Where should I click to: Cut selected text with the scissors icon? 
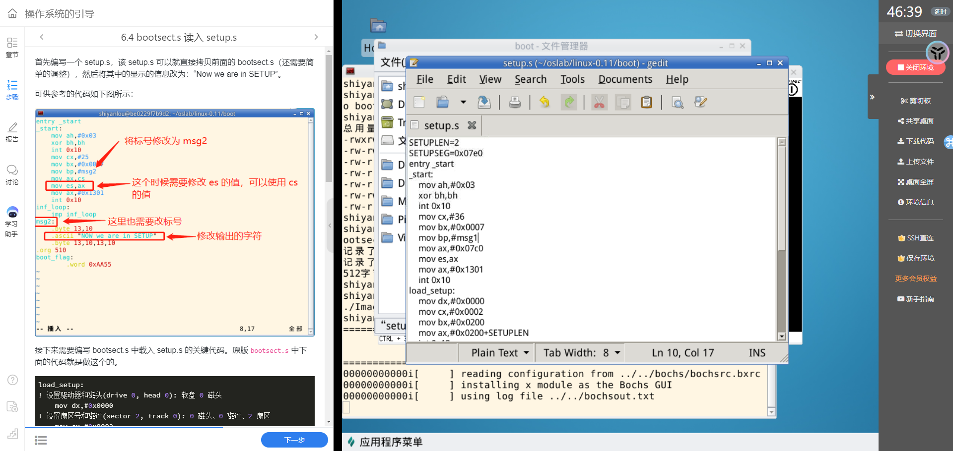(x=600, y=102)
